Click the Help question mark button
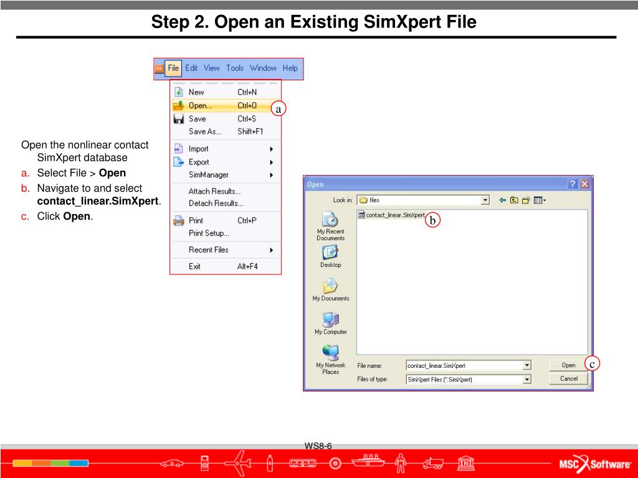The height and width of the screenshot is (478, 638). coord(573,184)
